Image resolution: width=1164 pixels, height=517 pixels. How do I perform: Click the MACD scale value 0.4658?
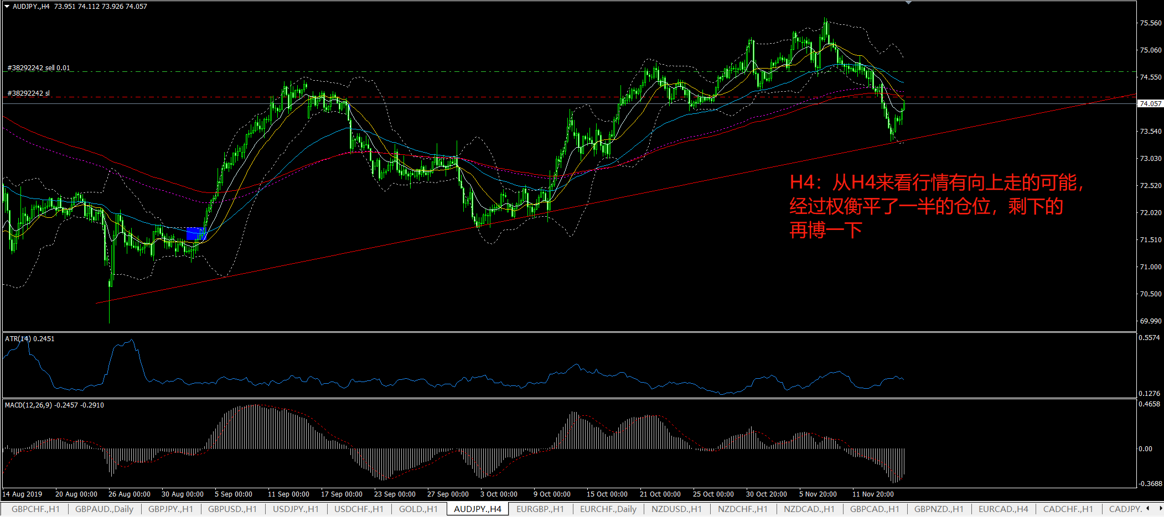[1149, 404]
